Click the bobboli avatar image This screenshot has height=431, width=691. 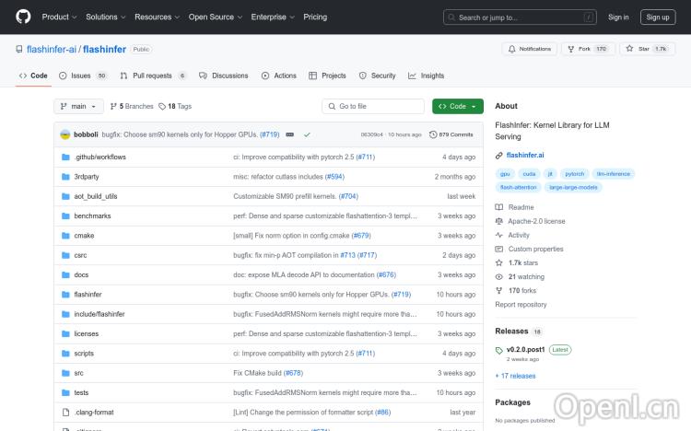(65, 134)
